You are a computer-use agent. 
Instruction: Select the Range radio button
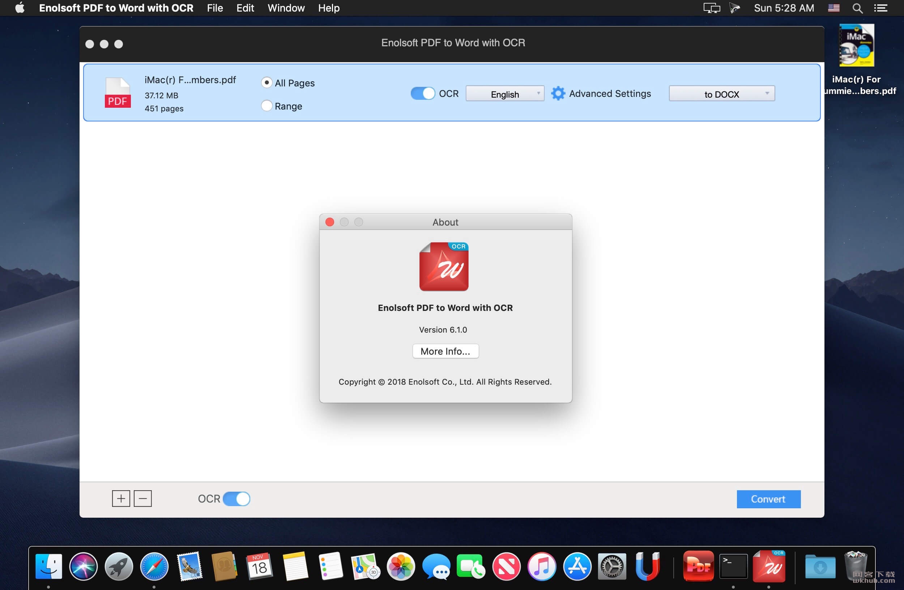click(x=266, y=106)
